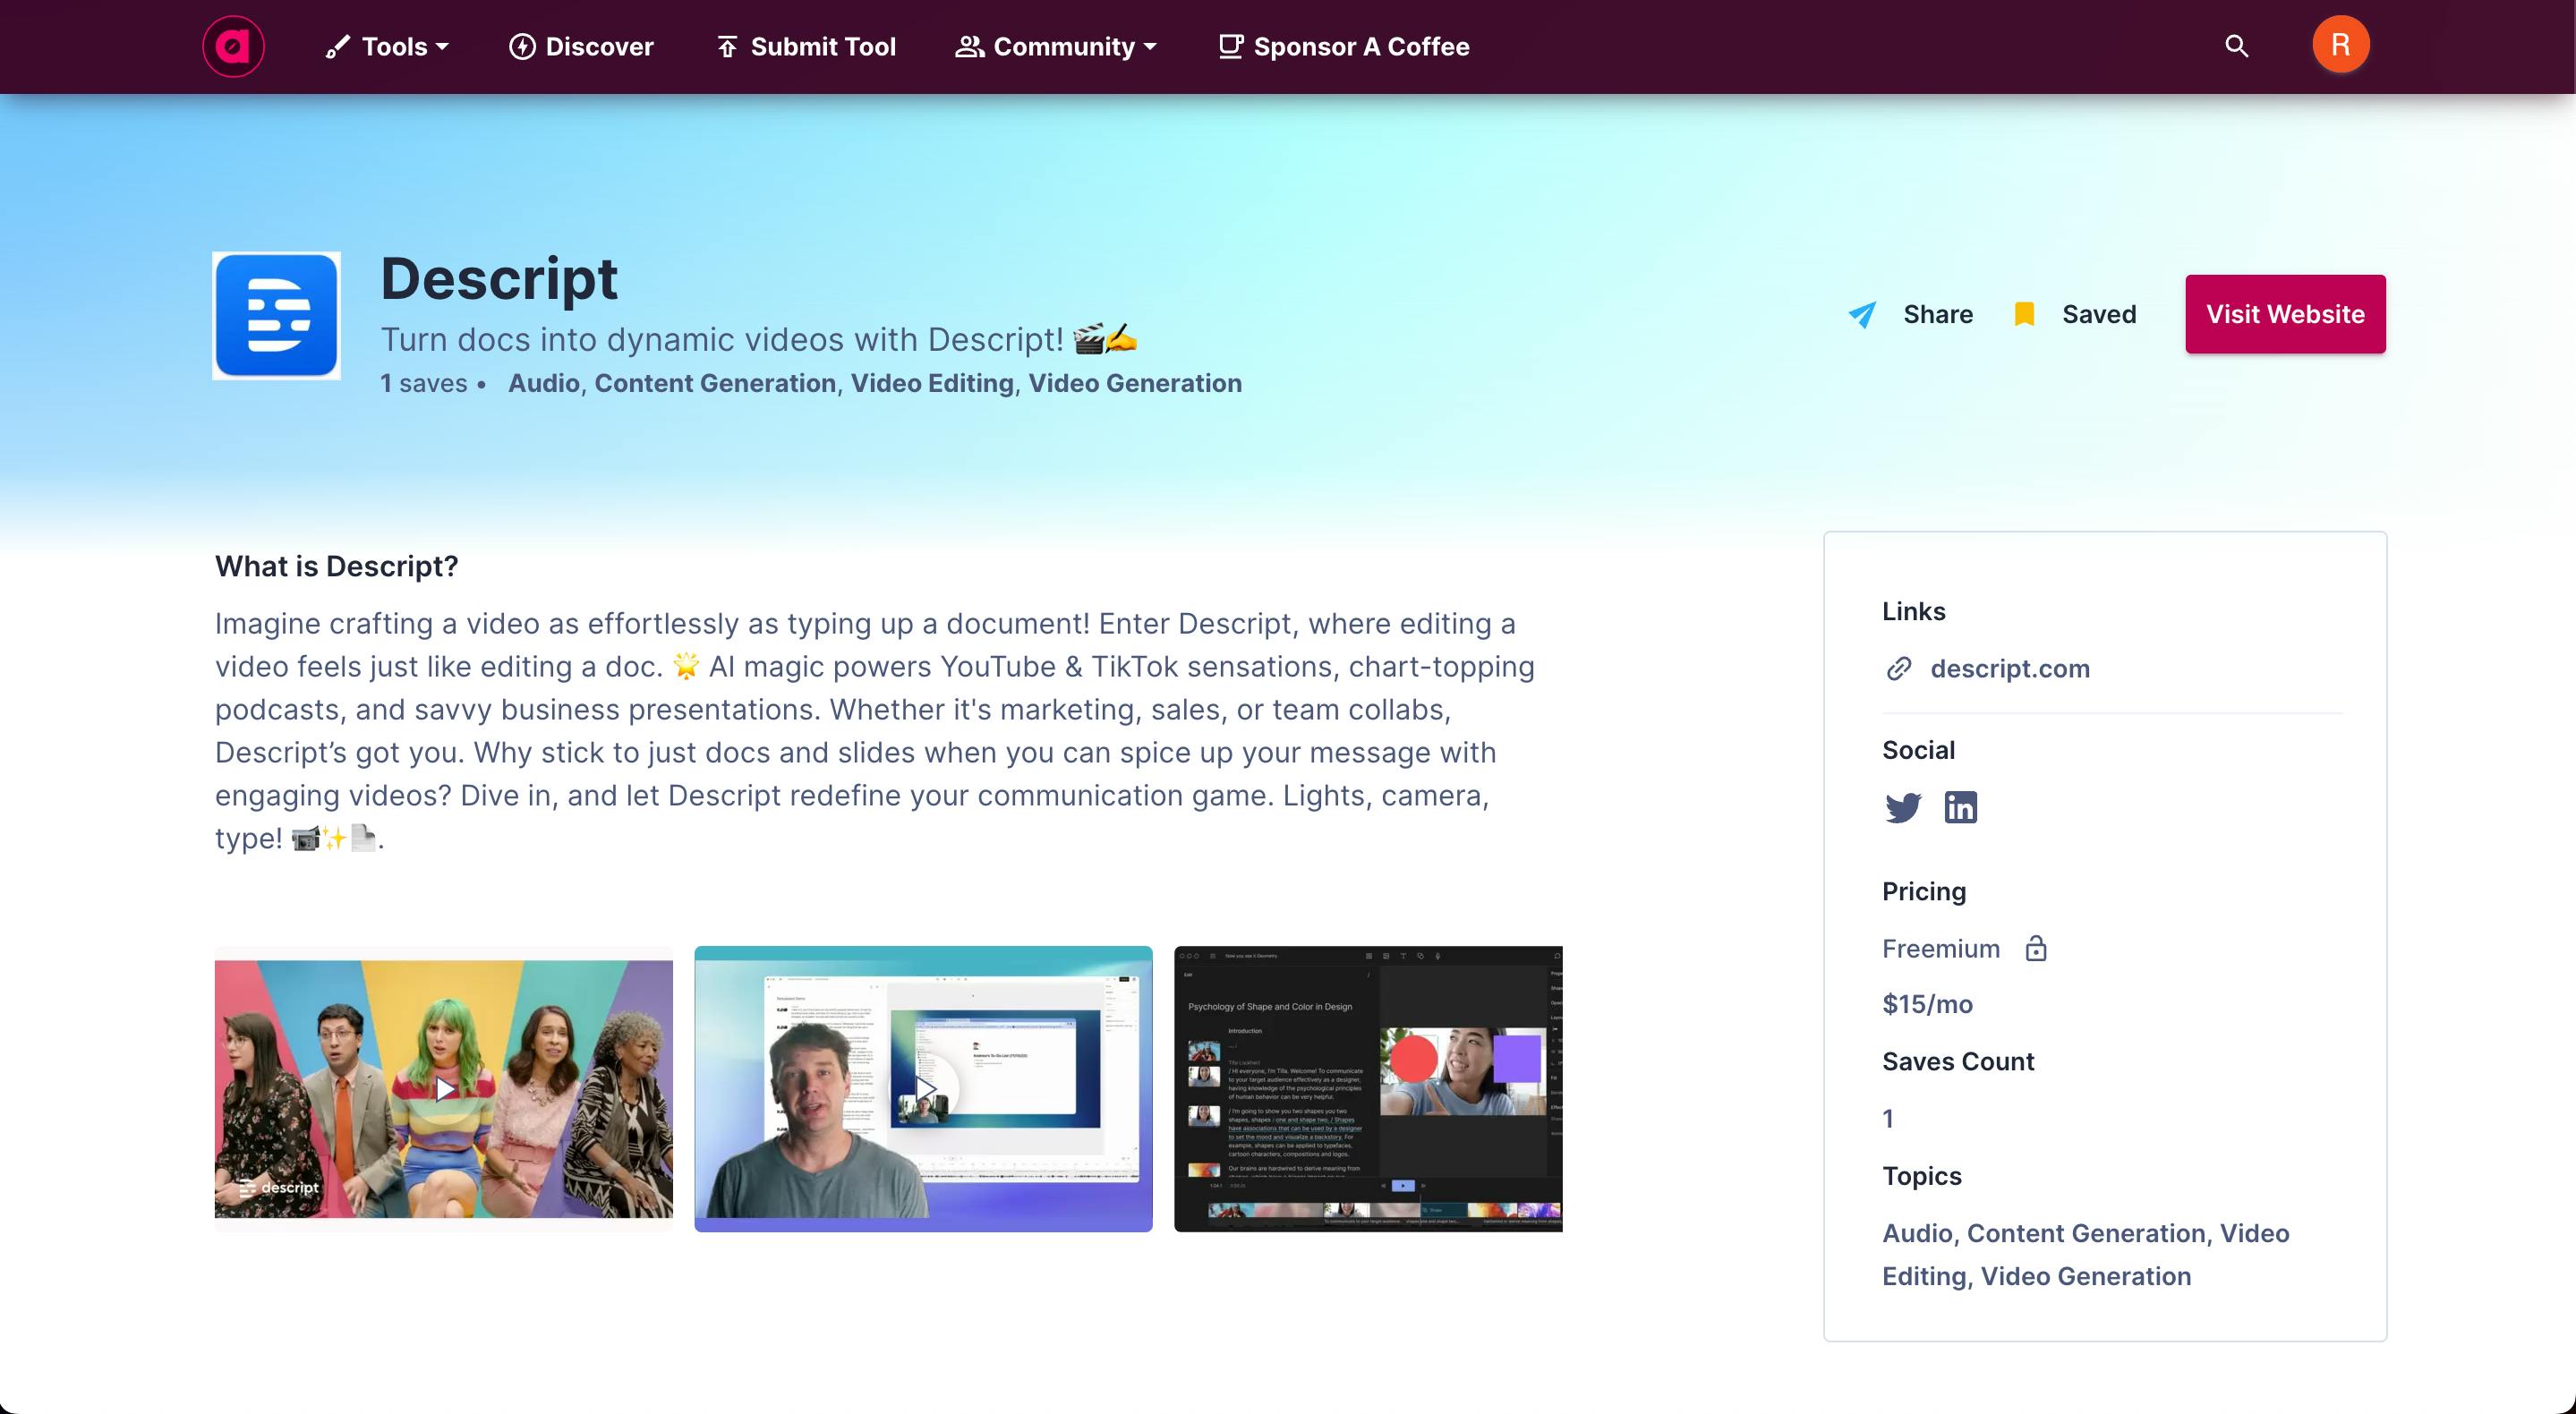Click the "1 saves" count text

click(x=424, y=383)
